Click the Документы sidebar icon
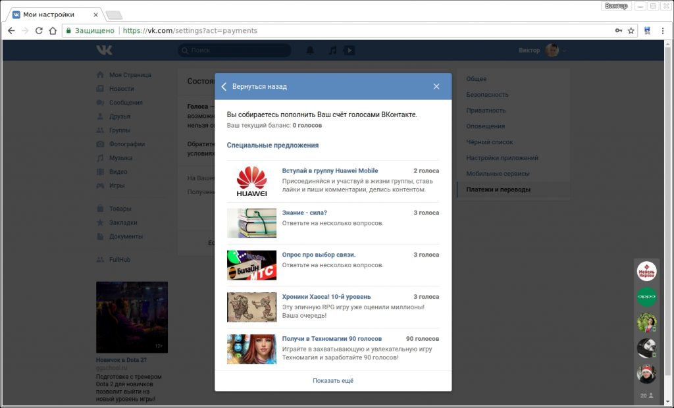Image resolution: width=674 pixels, height=408 pixels. 100,236
